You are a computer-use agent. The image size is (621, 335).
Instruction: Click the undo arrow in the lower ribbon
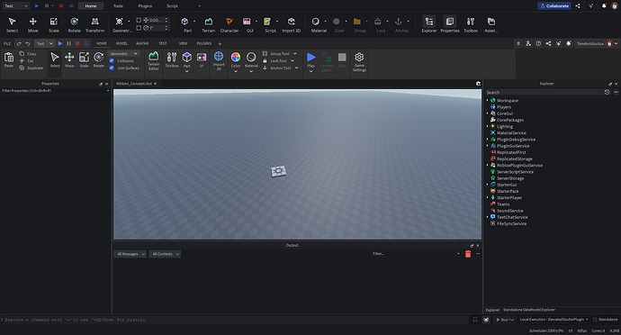(x=28, y=43)
